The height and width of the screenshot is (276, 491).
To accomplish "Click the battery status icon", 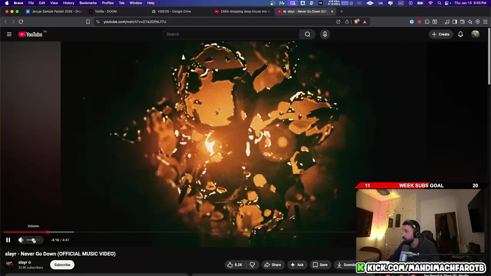I will click(x=420, y=3).
